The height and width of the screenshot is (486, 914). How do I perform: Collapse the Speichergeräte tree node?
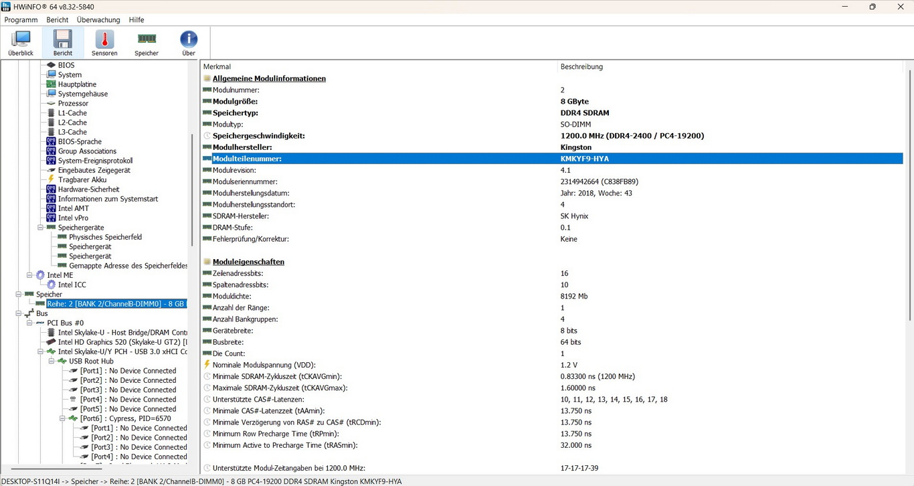click(x=40, y=228)
